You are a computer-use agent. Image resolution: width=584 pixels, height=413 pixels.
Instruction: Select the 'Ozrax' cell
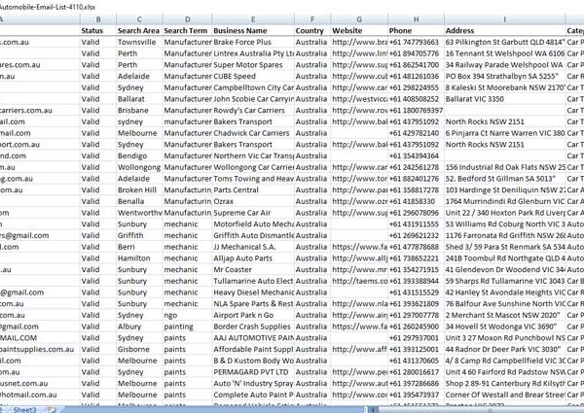click(x=253, y=201)
